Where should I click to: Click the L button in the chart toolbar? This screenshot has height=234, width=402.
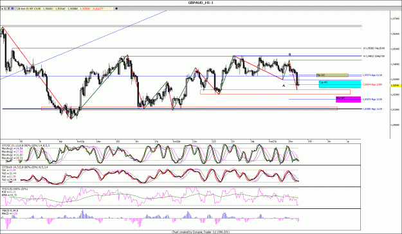(6, 9)
